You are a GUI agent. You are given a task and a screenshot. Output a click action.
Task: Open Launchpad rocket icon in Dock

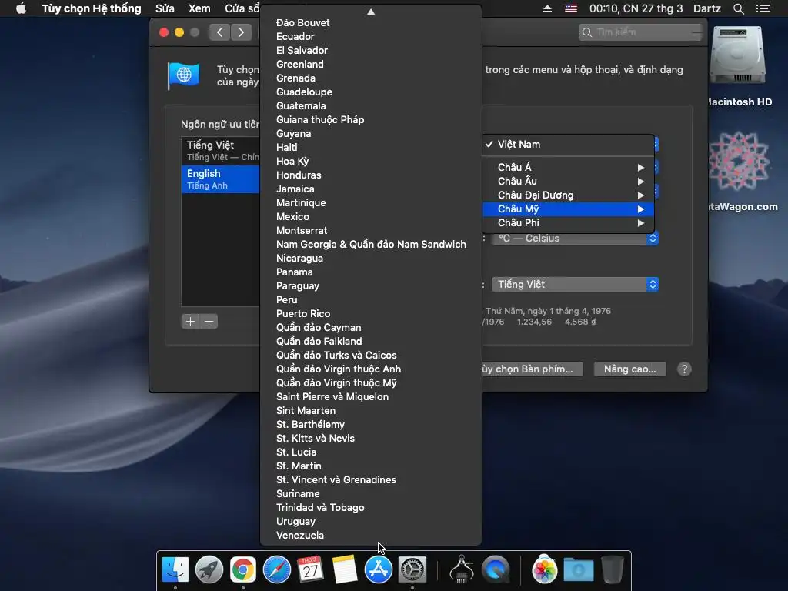pyautogui.click(x=209, y=570)
